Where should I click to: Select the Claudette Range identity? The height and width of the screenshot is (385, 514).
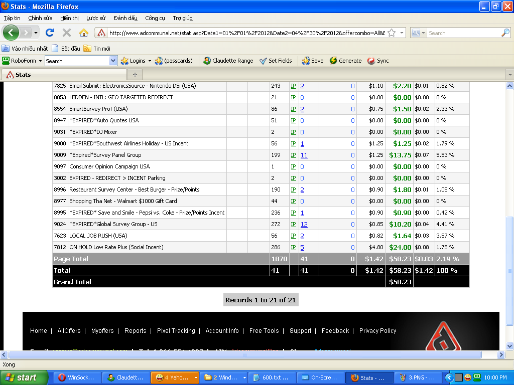tap(228, 61)
